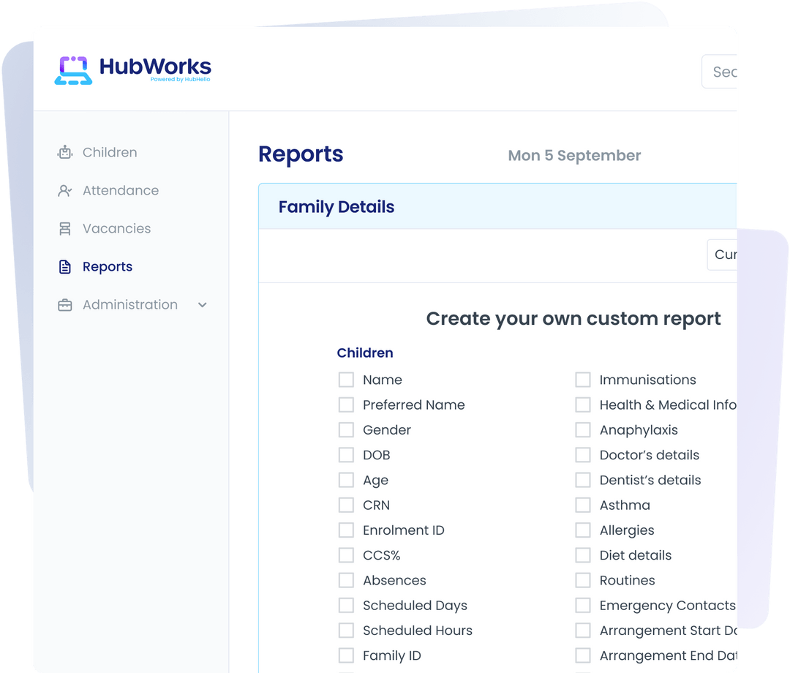Click the Family Details panel header
Screen dimensions: 790x673
coord(336,206)
